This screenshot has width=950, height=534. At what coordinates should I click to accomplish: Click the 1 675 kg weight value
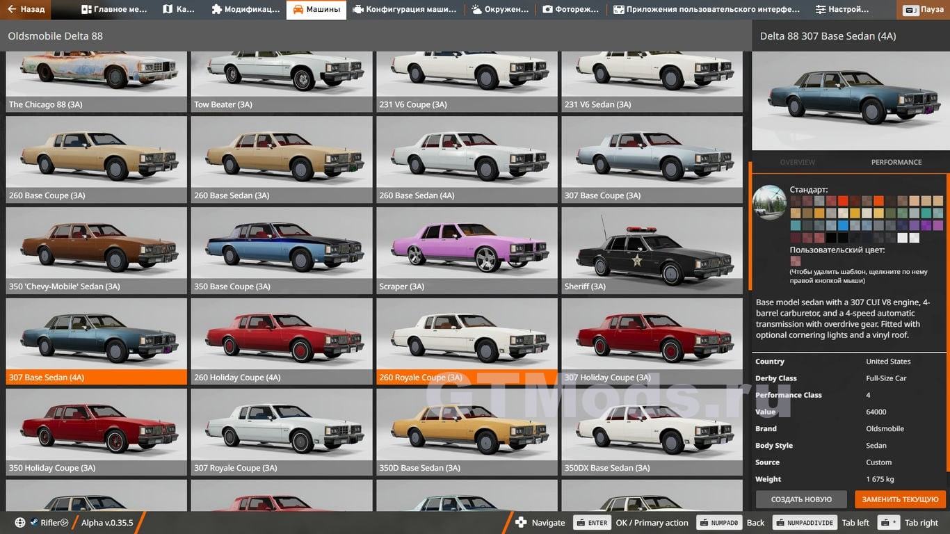pyautogui.click(x=880, y=479)
